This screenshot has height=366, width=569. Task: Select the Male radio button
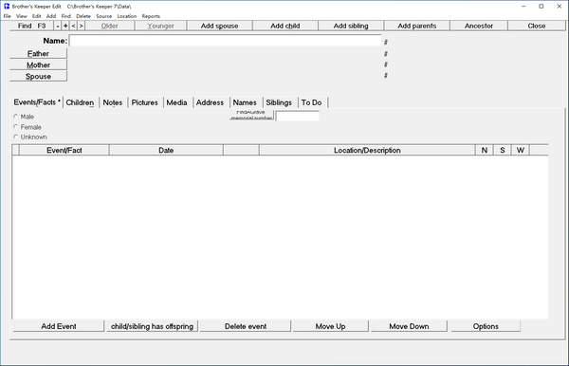[15, 117]
